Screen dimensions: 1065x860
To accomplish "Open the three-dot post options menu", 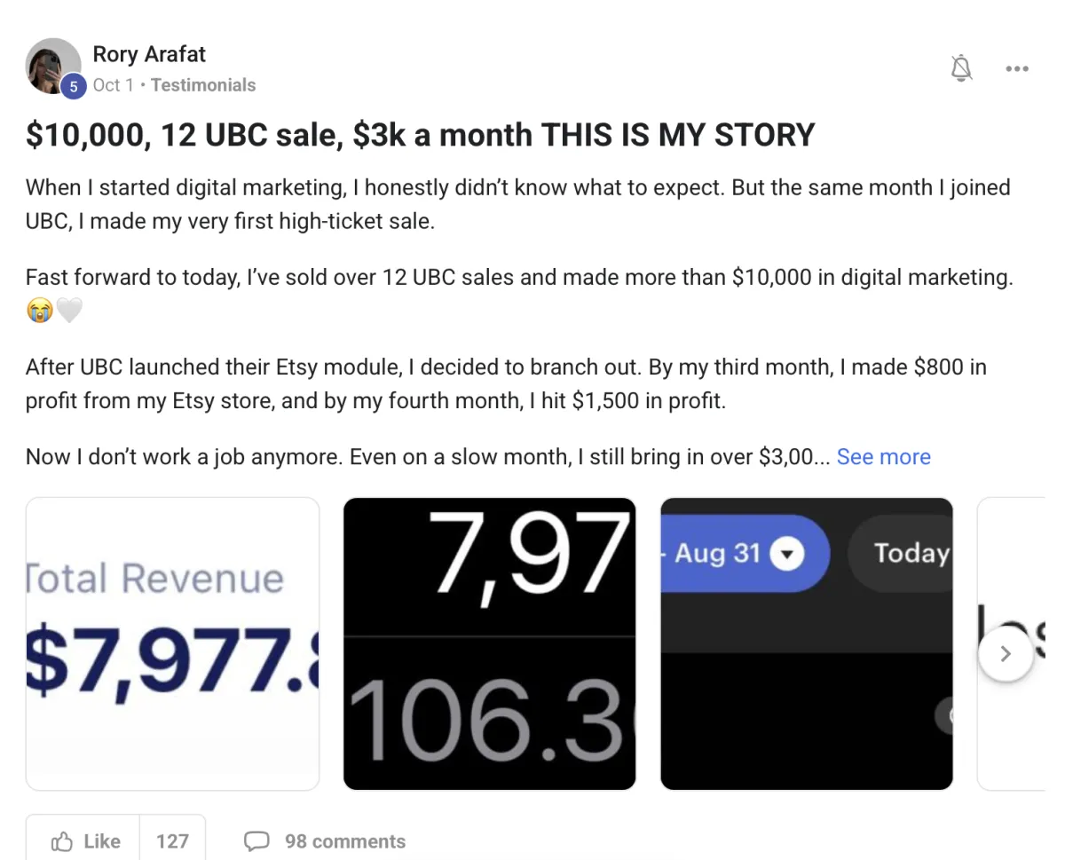I will coord(1017,68).
